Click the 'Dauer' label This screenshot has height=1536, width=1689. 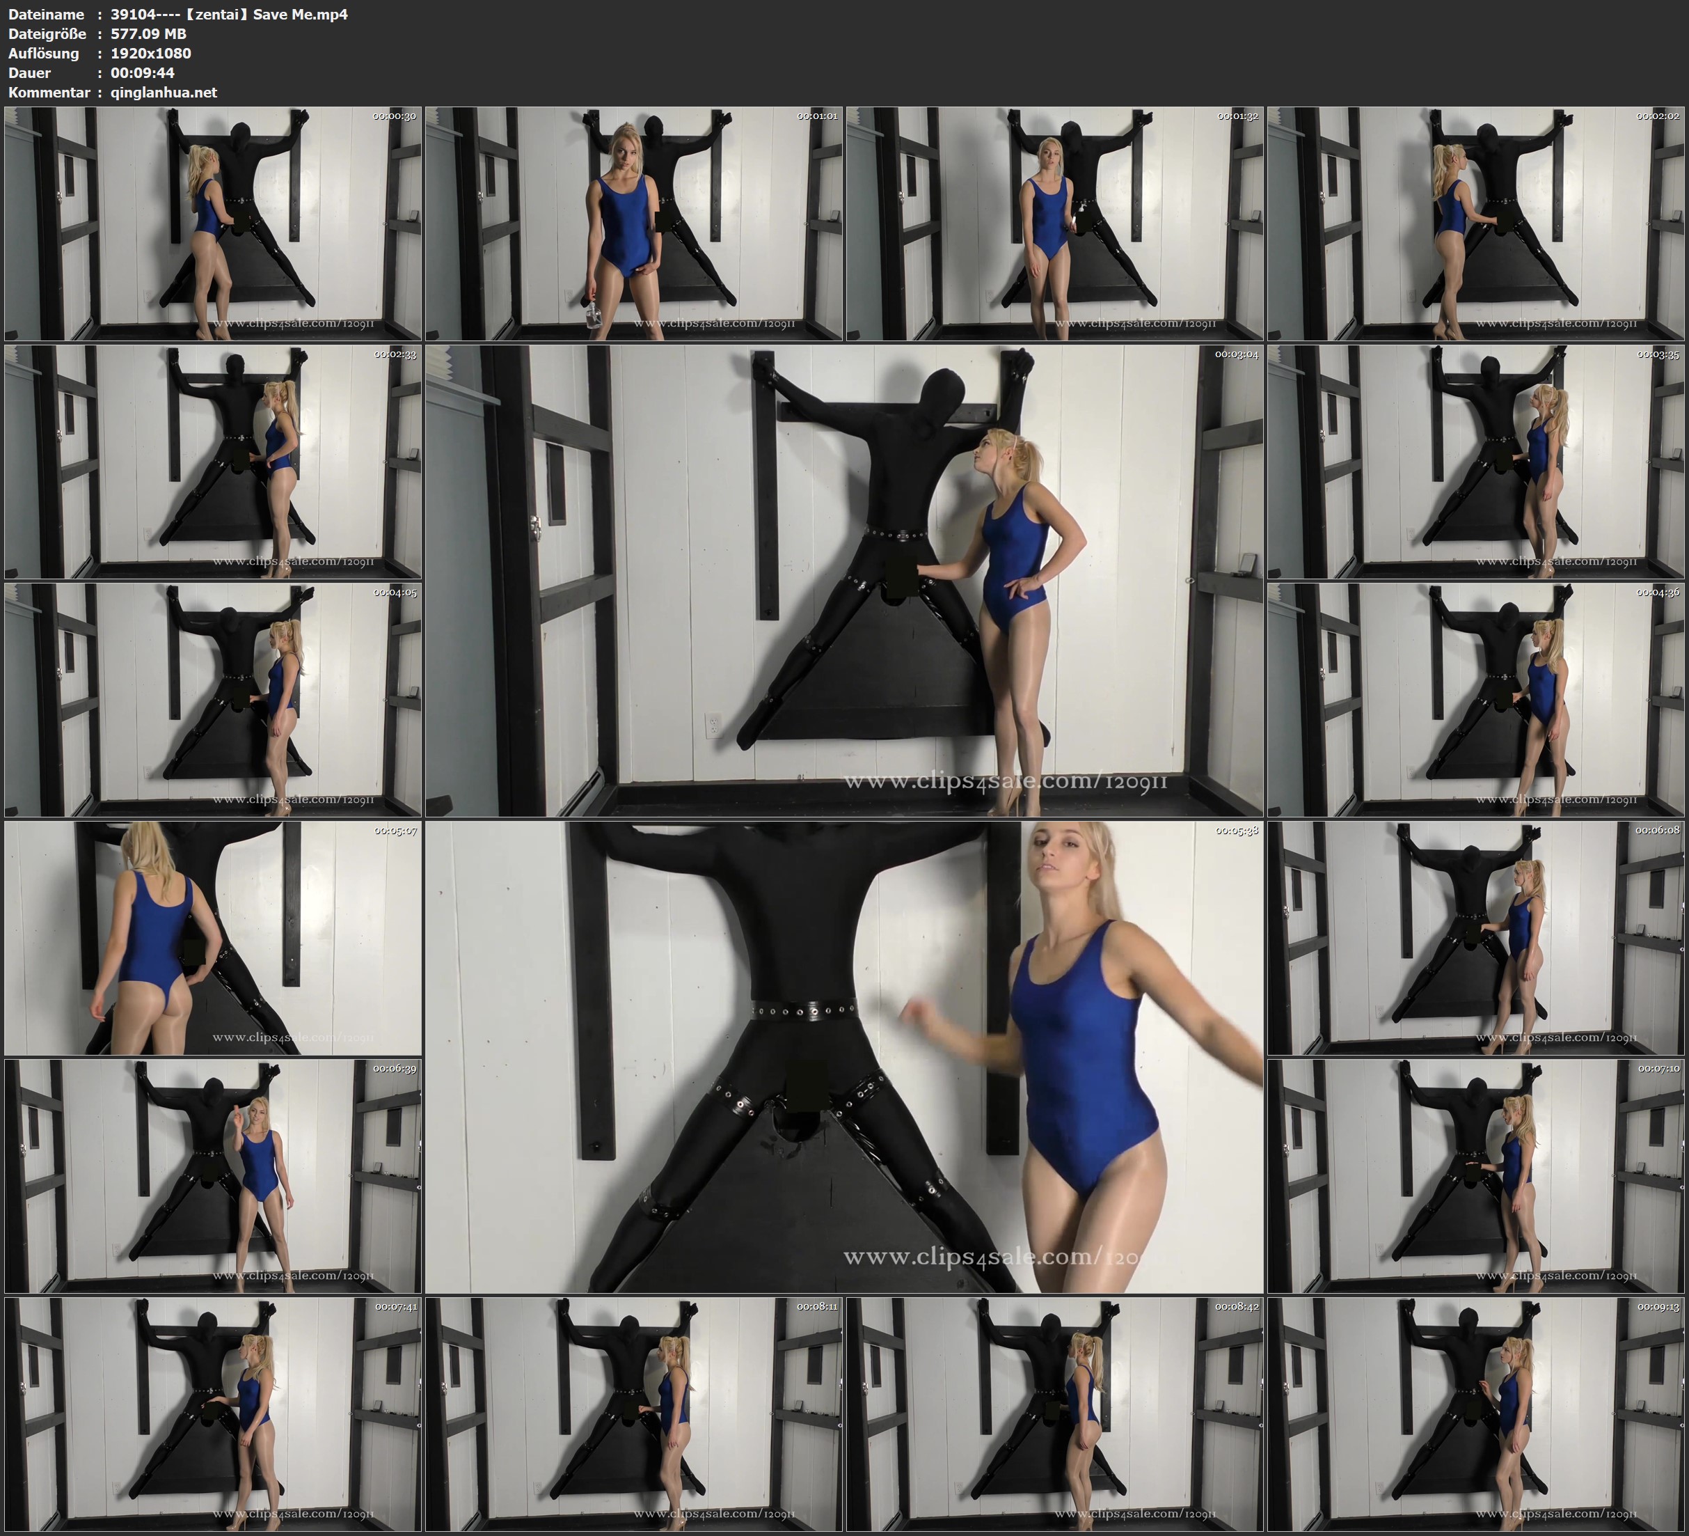(29, 73)
